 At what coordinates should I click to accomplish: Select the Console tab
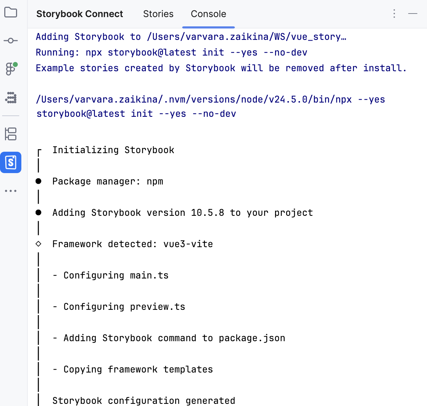(x=209, y=14)
